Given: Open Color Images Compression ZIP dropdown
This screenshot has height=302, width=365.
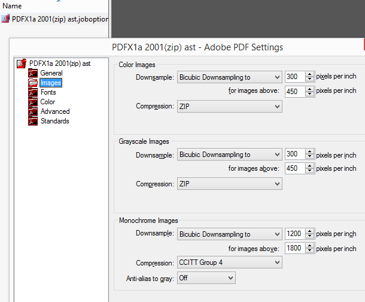Looking at the screenshot, I should (x=230, y=107).
